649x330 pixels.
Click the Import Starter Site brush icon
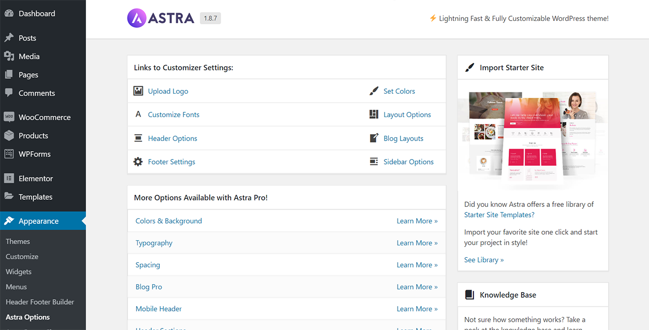pos(470,67)
